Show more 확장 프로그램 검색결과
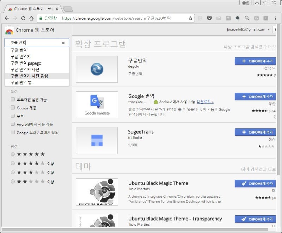Image resolution: width=282 pixels, height=233 pixels. (x=250, y=47)
